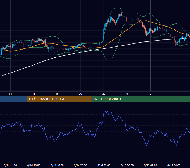Select the 0 hour label on the price chart axis
The height and width of the screenshot is (168, 190).
[127, 94]
